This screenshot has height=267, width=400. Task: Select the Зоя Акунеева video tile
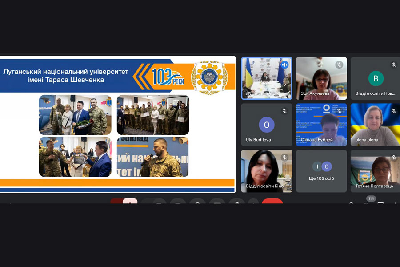(x=321, y=78)
